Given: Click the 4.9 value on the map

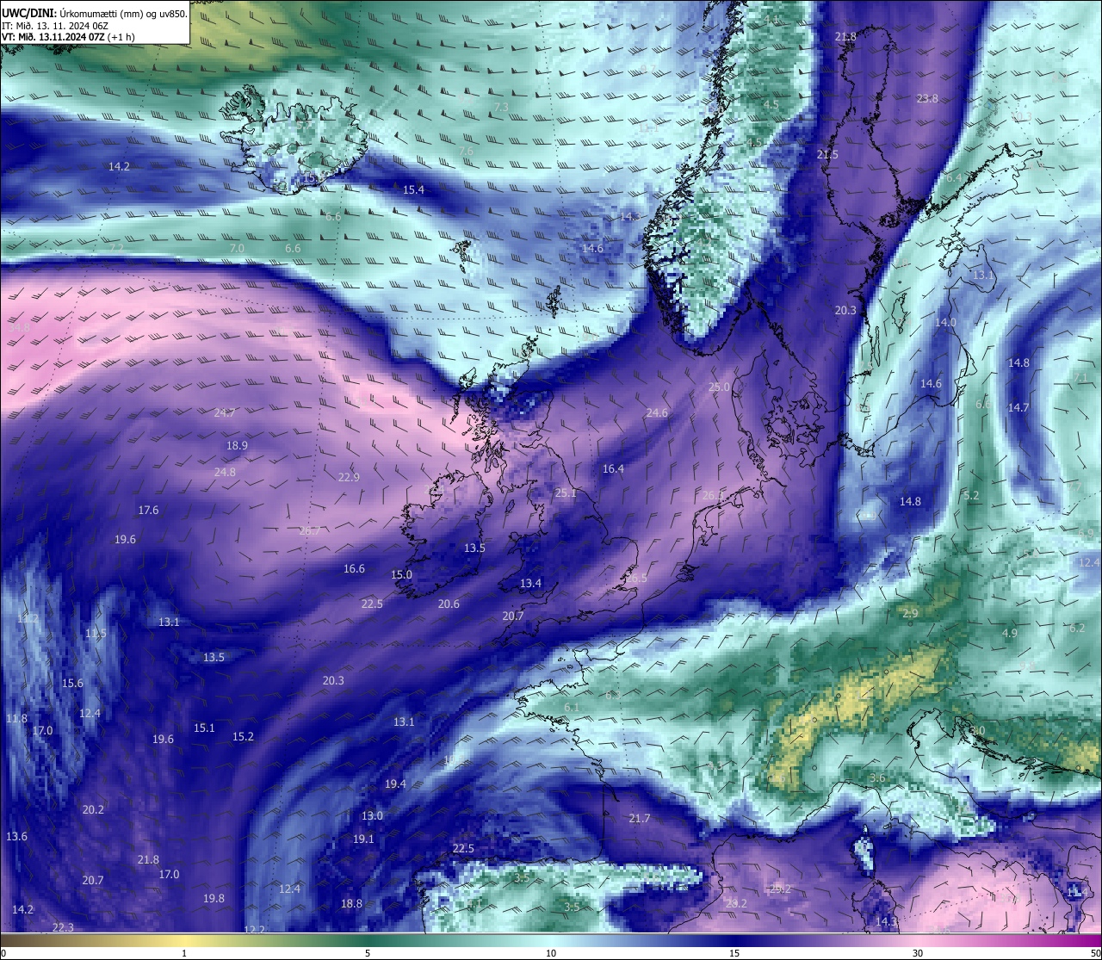Looking at the screenshot, I should tap(1010, 634).
